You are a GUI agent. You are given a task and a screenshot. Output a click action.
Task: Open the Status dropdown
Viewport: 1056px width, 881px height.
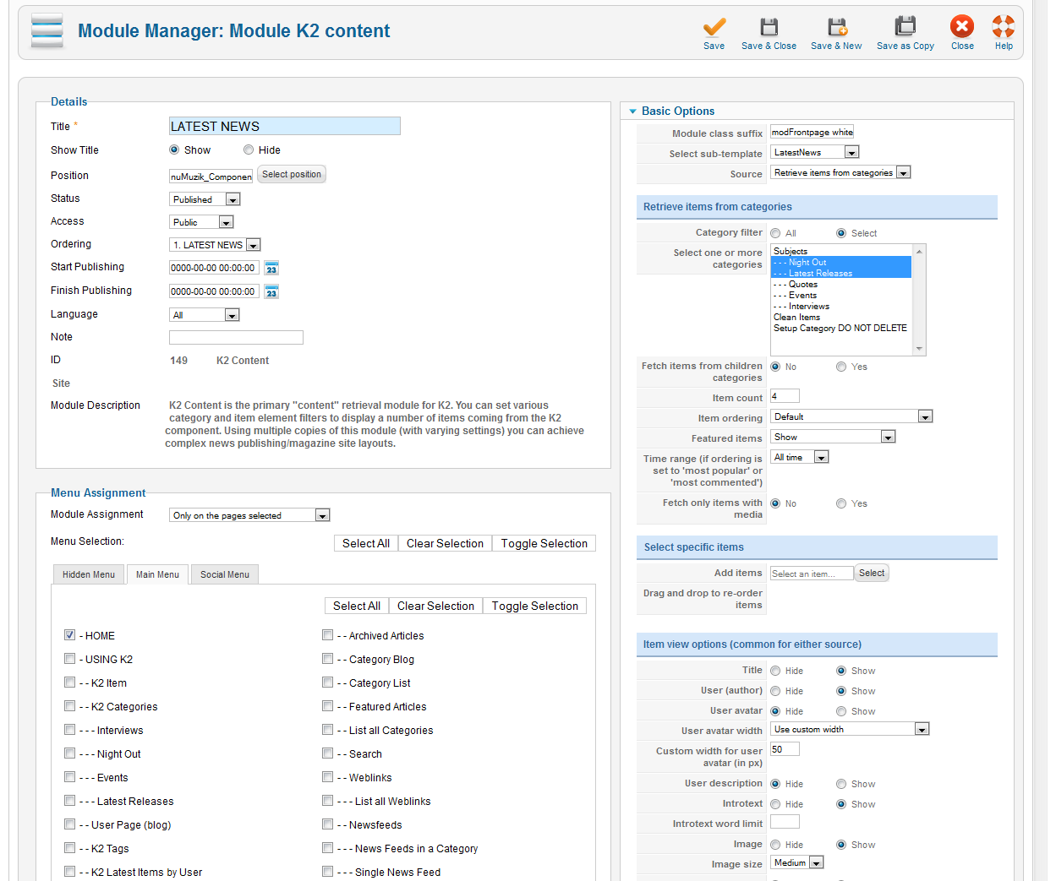tap(205, 199)
